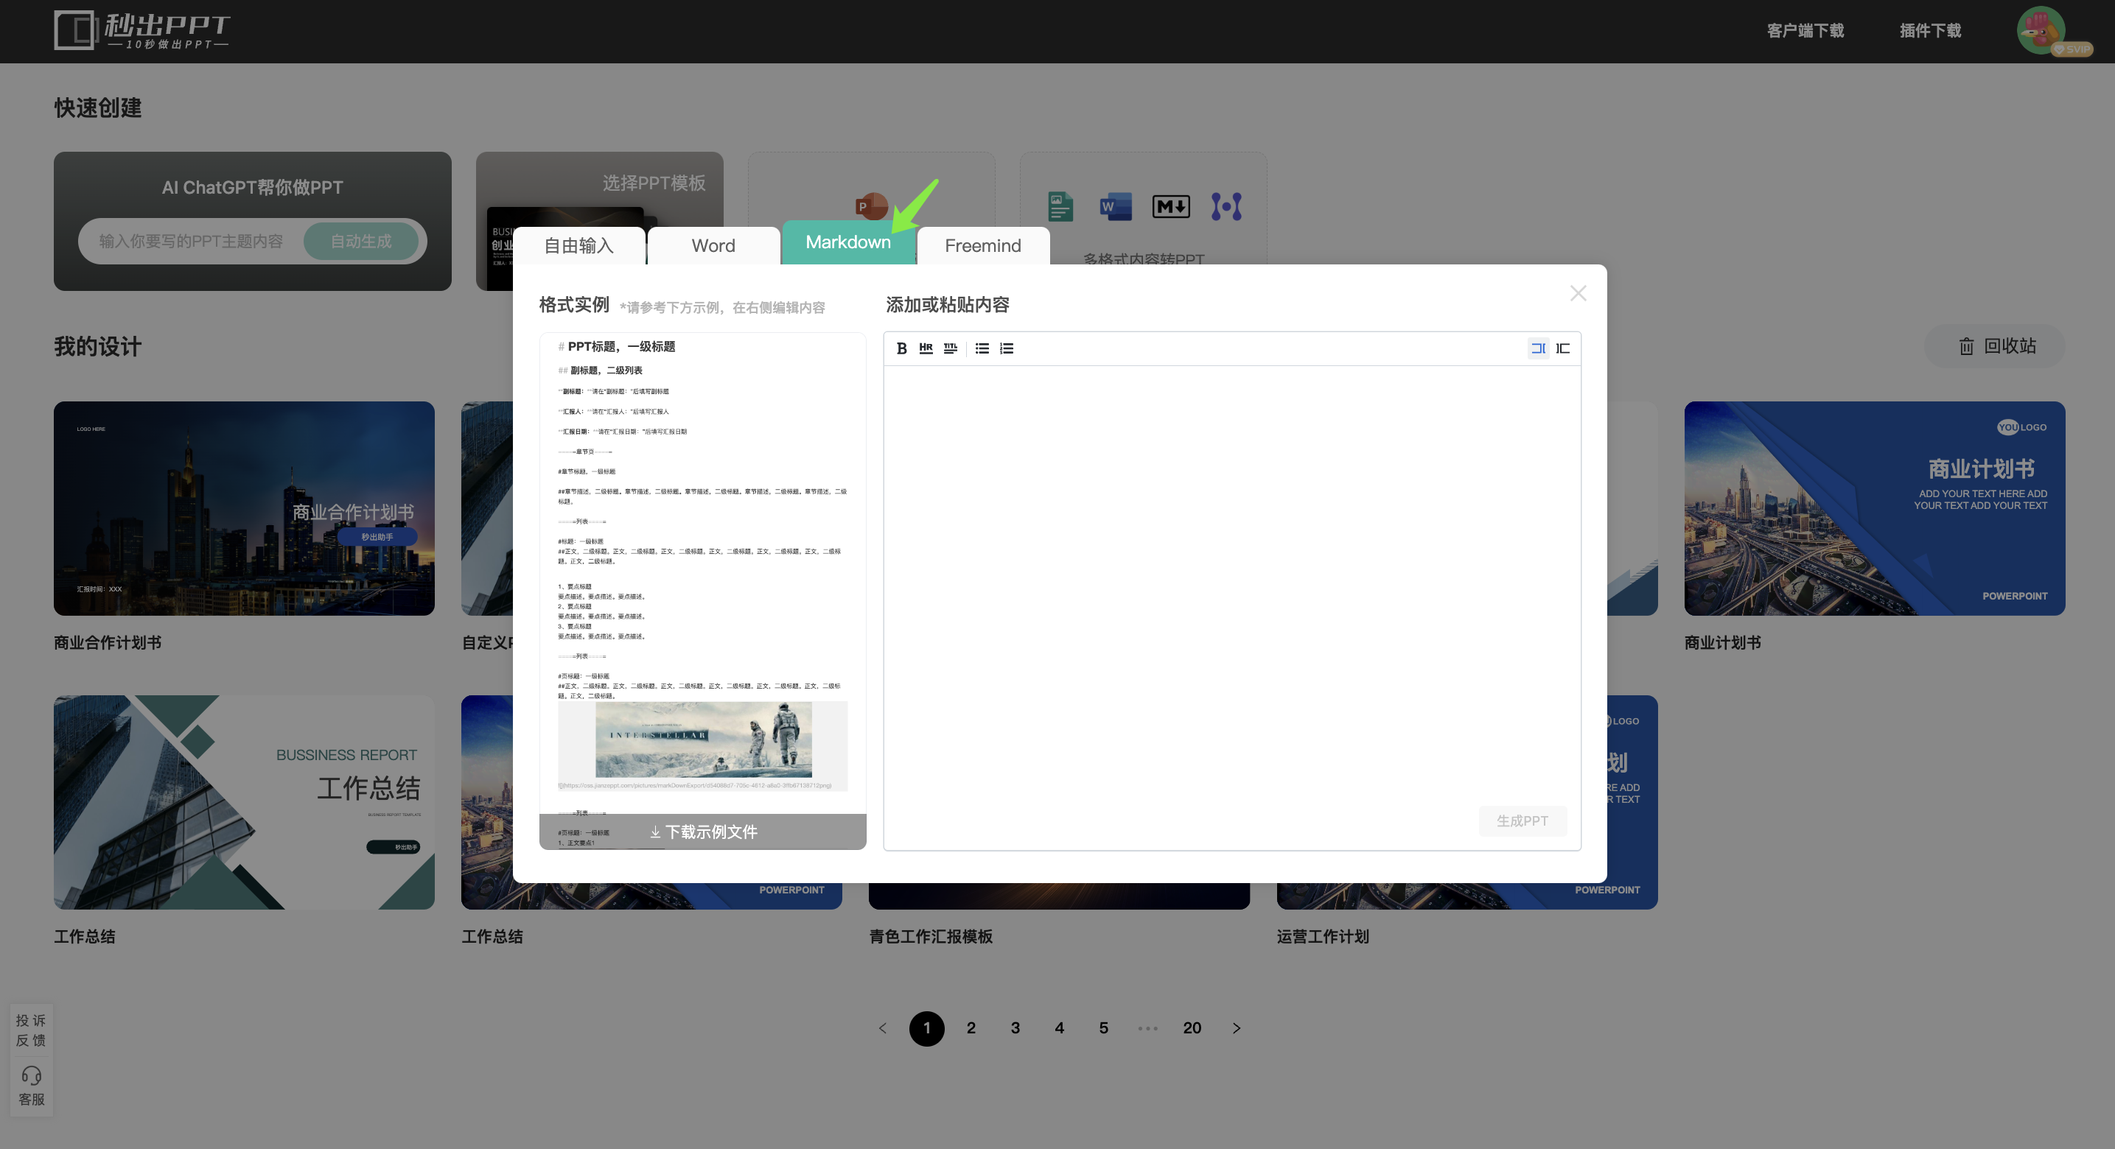Switch to the second editor layout icon
This screenshot has height=1149, width=2115.
pos(1563,348)
